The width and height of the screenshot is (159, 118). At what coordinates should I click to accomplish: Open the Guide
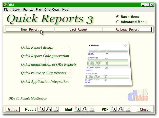(13, 109)
